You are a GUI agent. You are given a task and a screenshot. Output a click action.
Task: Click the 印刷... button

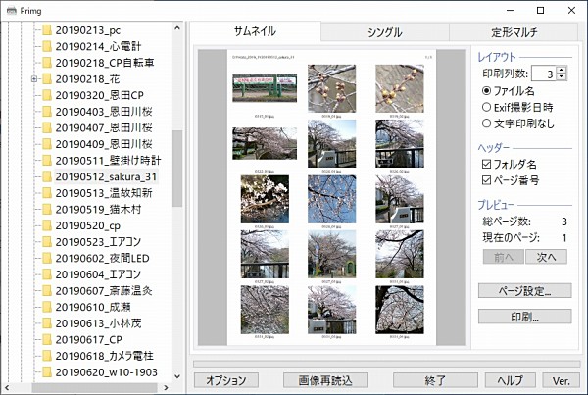(524, 317)
